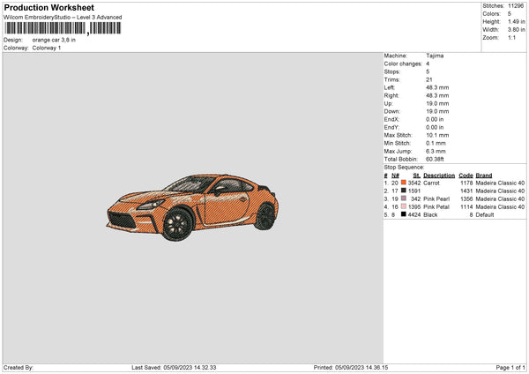Image resolution: width=529 pixels, height=374 pixels.
Task: Select the dark 1591 thread swatch
Action: [404, 191]
